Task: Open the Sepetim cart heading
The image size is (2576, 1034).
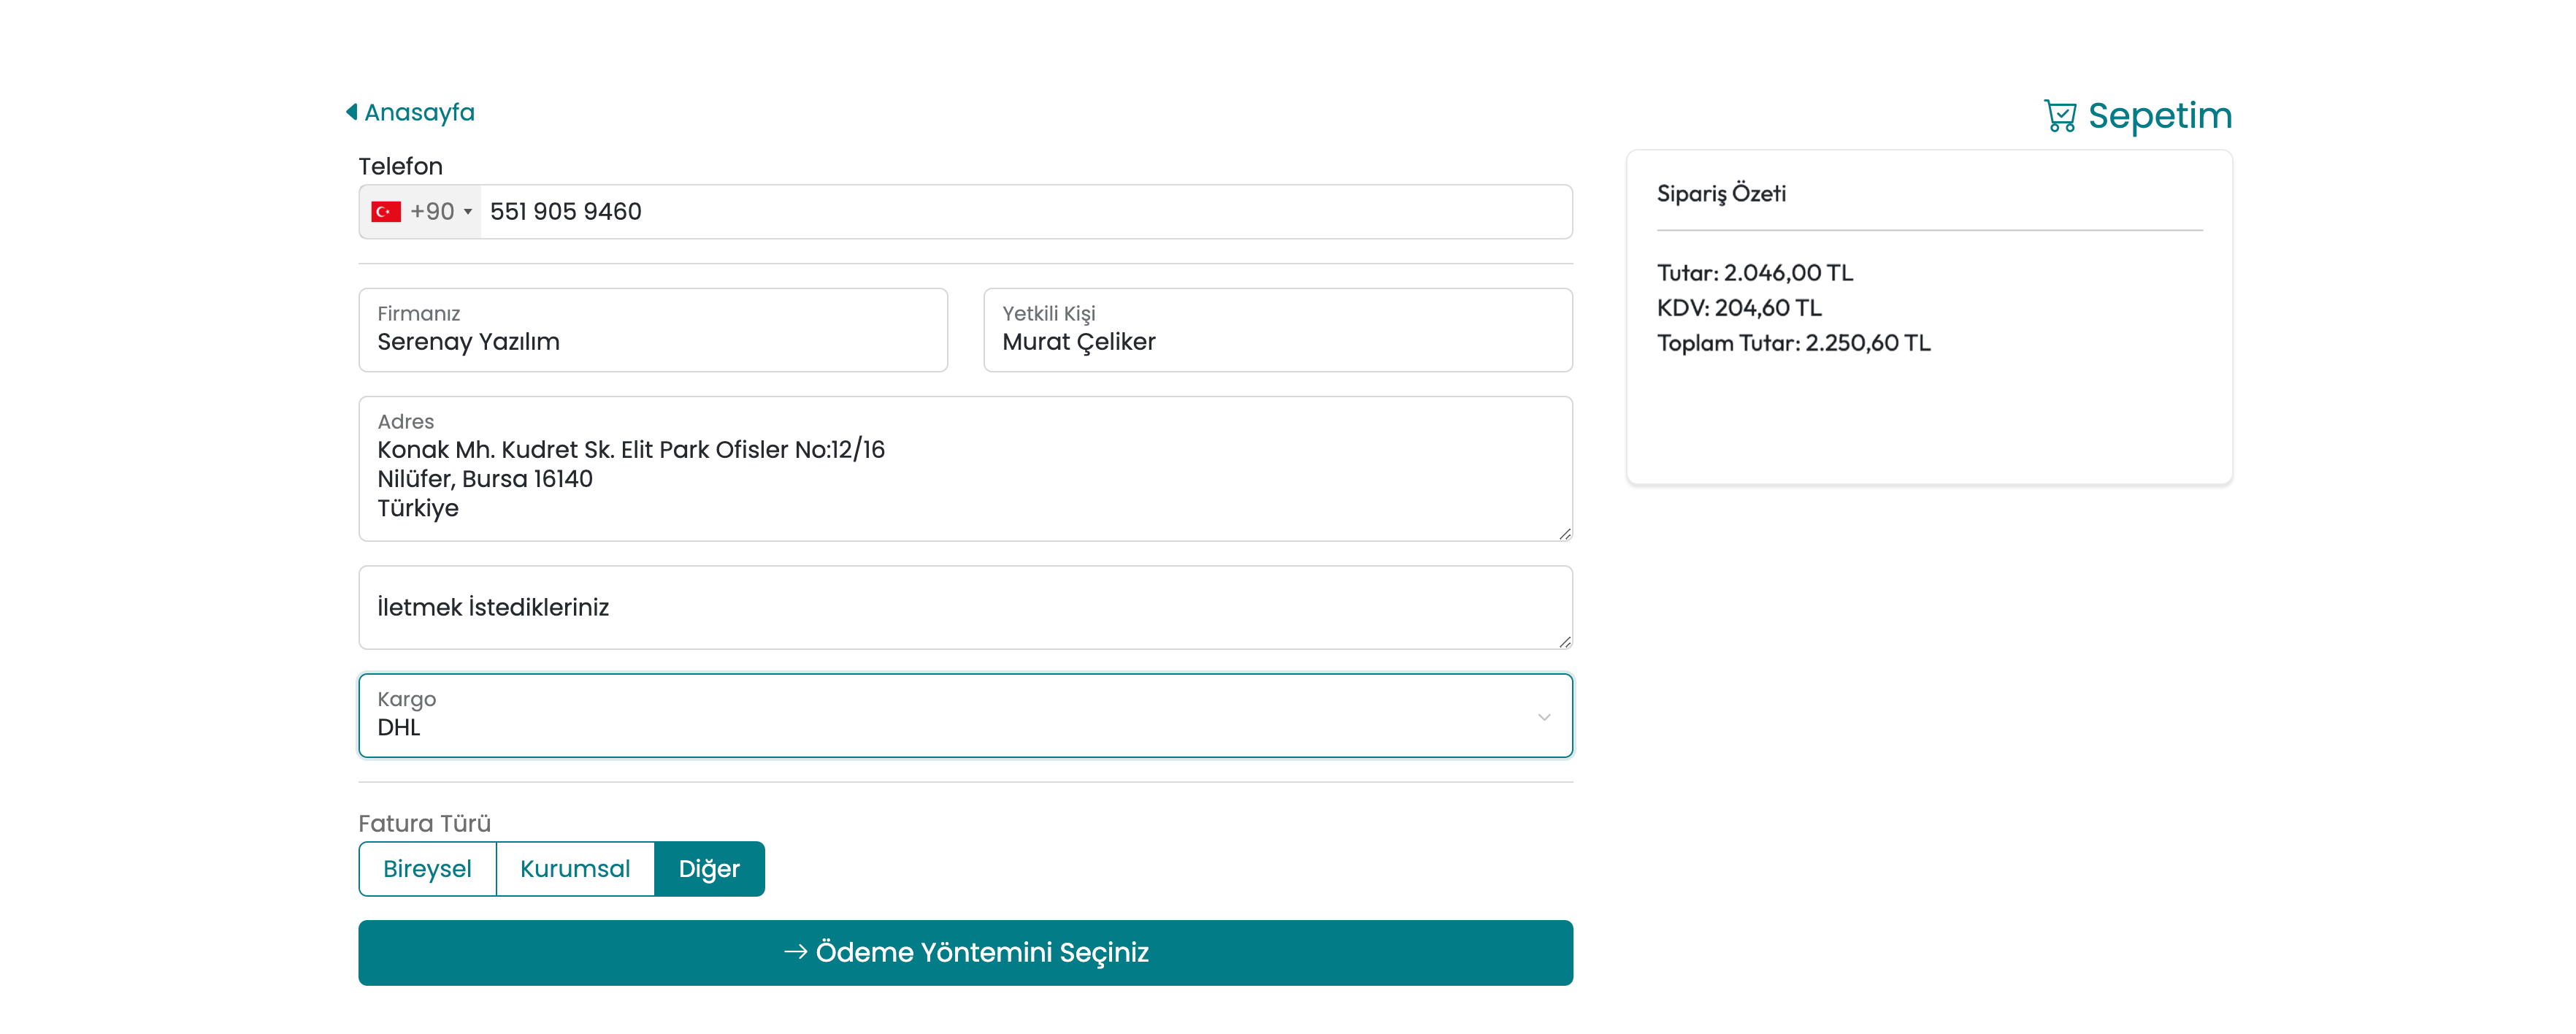Action: [2159, 116]
